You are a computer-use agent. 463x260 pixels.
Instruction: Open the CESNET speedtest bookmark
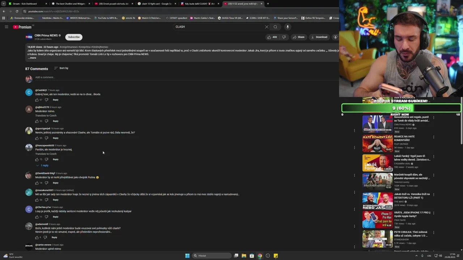coord(177,18)
